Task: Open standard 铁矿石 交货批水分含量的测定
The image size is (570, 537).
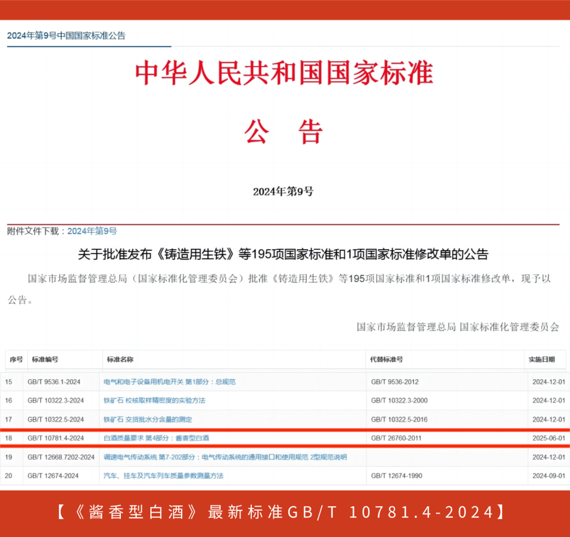Action: 148,419
